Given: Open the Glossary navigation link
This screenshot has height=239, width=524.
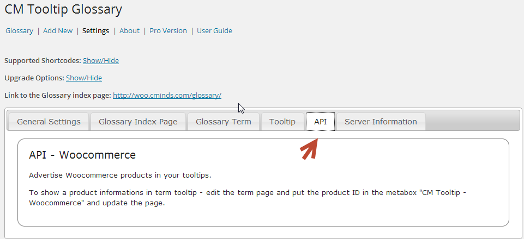Looking at the screenshot, I should (x=20, y=30).
